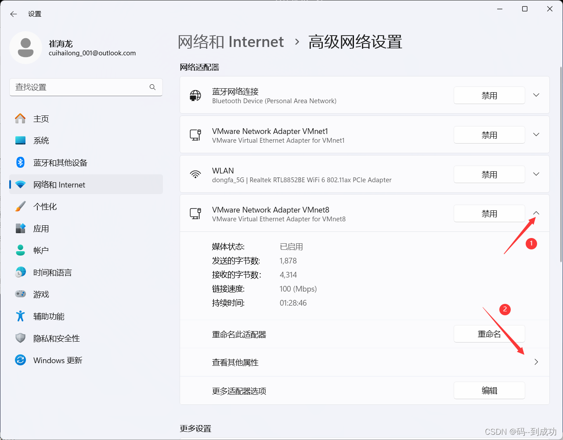Go back with the arrow icon
Image resolution: width=563 pixels, height=440 pixels.
pyautogui.click(x=14, y=14)
